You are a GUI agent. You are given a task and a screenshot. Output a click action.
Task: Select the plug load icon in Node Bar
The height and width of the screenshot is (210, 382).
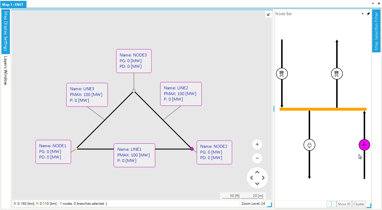click(x=309, y=145)
